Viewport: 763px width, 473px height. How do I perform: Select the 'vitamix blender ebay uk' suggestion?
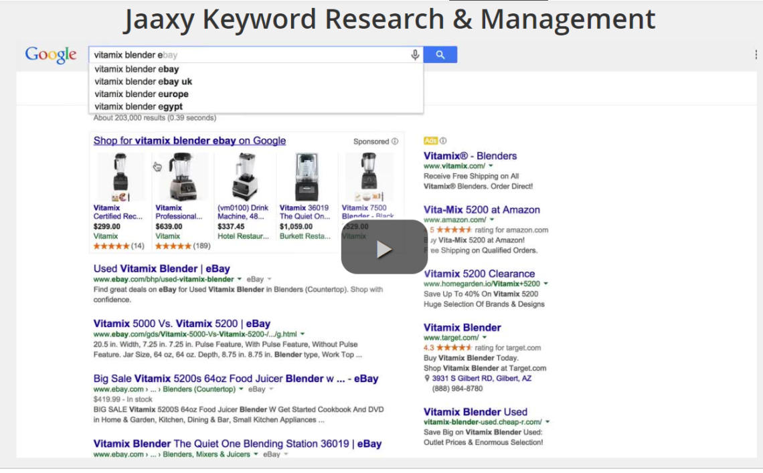(143, 81)
